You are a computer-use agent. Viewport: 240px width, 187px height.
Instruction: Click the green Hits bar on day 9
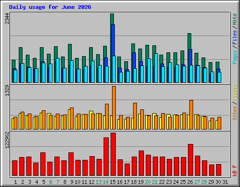[70, 52]
